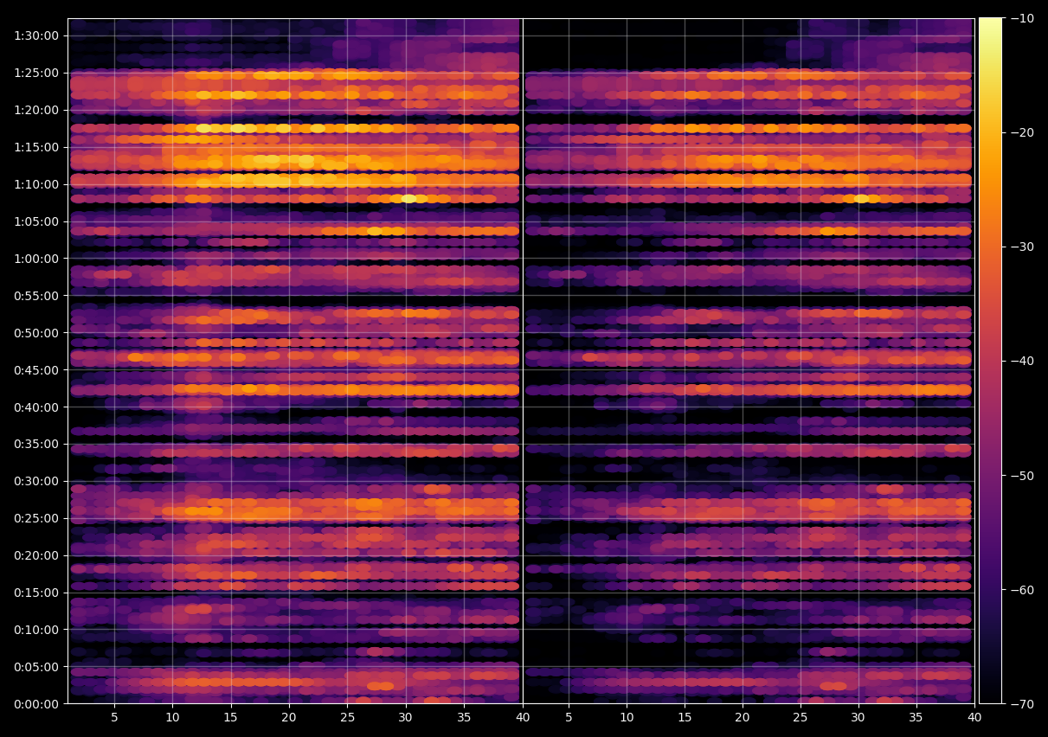Select x-axis label 30 under left heatmap

[405, 717]
